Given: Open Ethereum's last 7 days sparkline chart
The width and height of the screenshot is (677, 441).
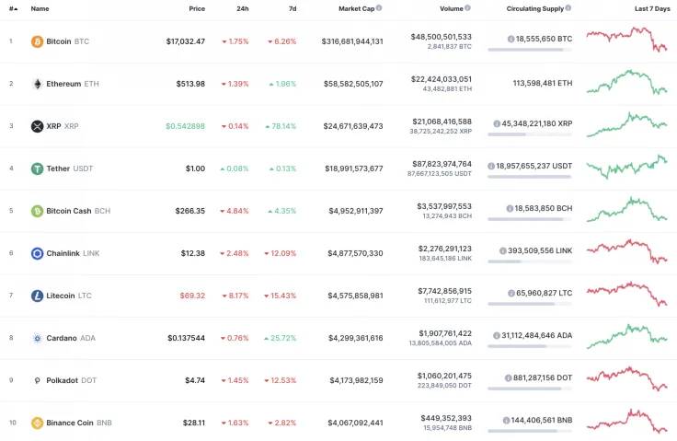Looking at the screenshot, I should point(627,83).
